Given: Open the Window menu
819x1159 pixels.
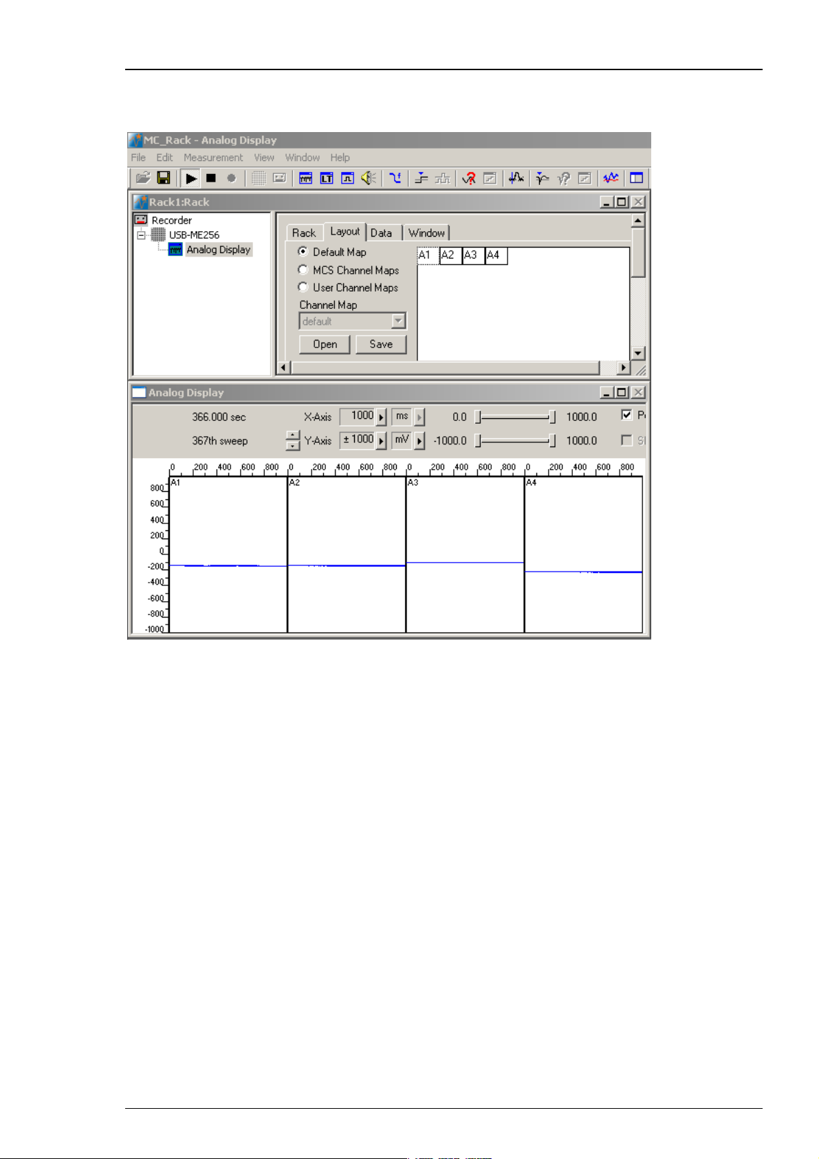Looking at the screenshot, I should pos(303,158).
